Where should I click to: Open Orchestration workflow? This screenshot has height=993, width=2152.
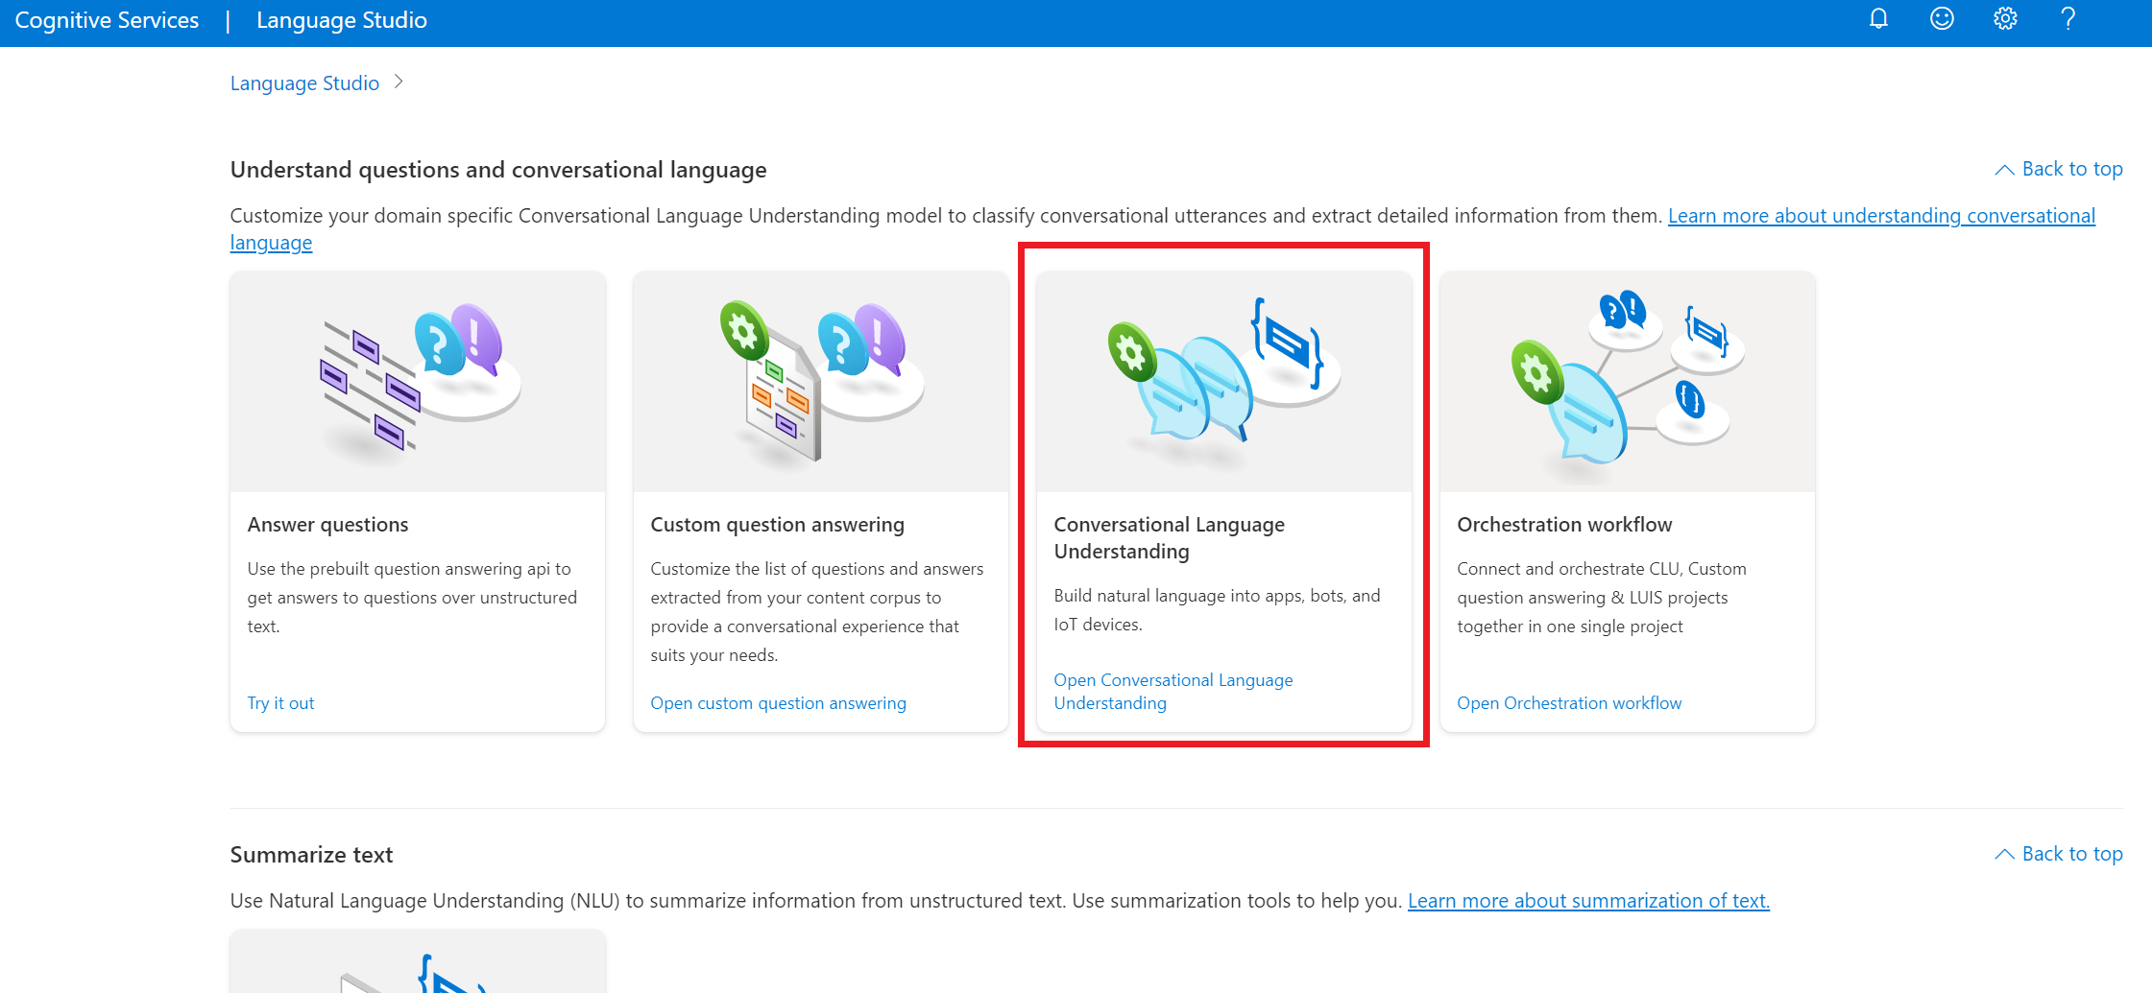tap(1569, 702)
